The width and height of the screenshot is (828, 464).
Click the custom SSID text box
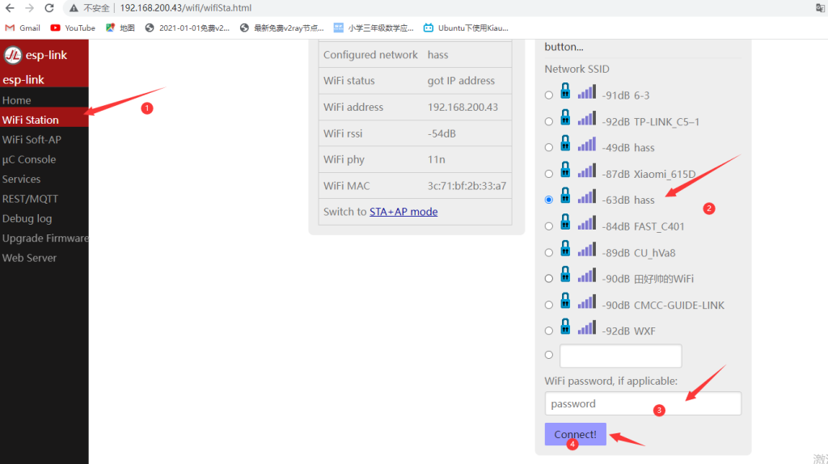(x=620, y=356)
